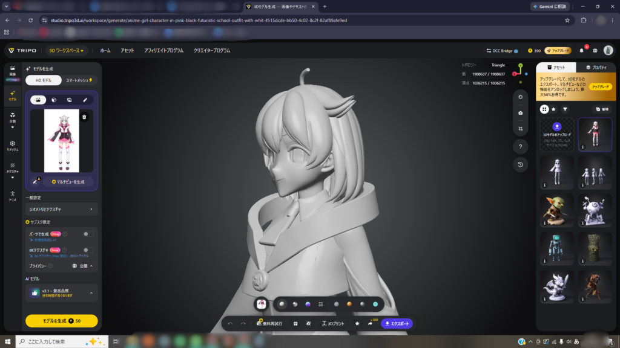The width and height of the screenshot is (620, 348).
Task: Enable the wireframe grid view mode
Action: pos(321,304)
